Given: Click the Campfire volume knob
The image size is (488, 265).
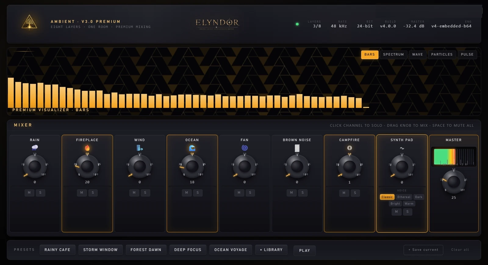Looking at the screenshot, I should tap(350, 167).
